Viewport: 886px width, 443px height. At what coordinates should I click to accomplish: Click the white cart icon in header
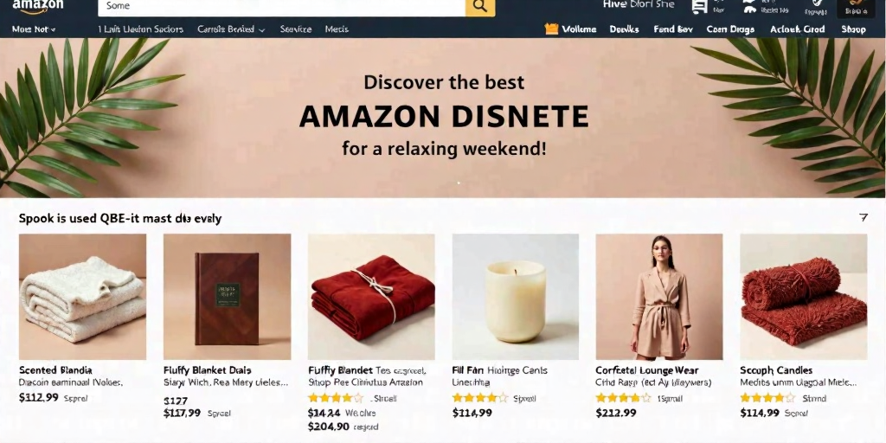point(699,6)
